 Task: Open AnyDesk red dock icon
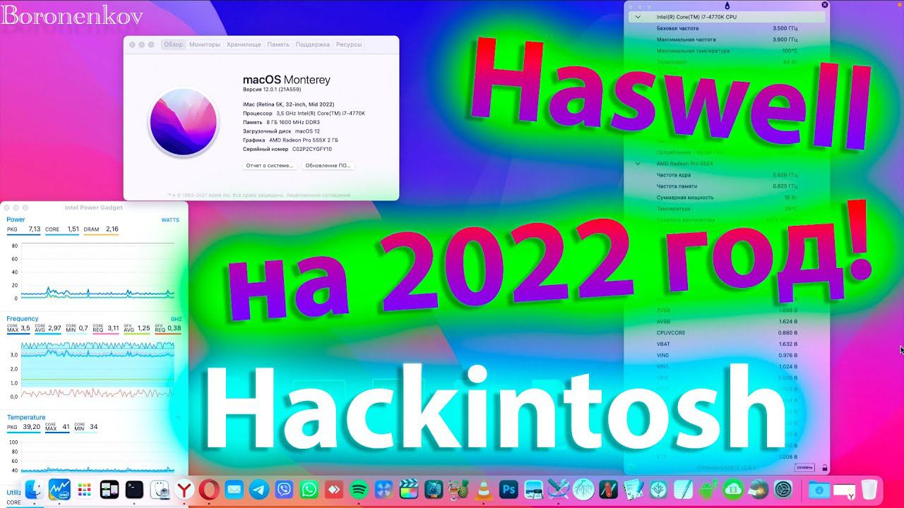pyautogui.click(x=333, y=490)
